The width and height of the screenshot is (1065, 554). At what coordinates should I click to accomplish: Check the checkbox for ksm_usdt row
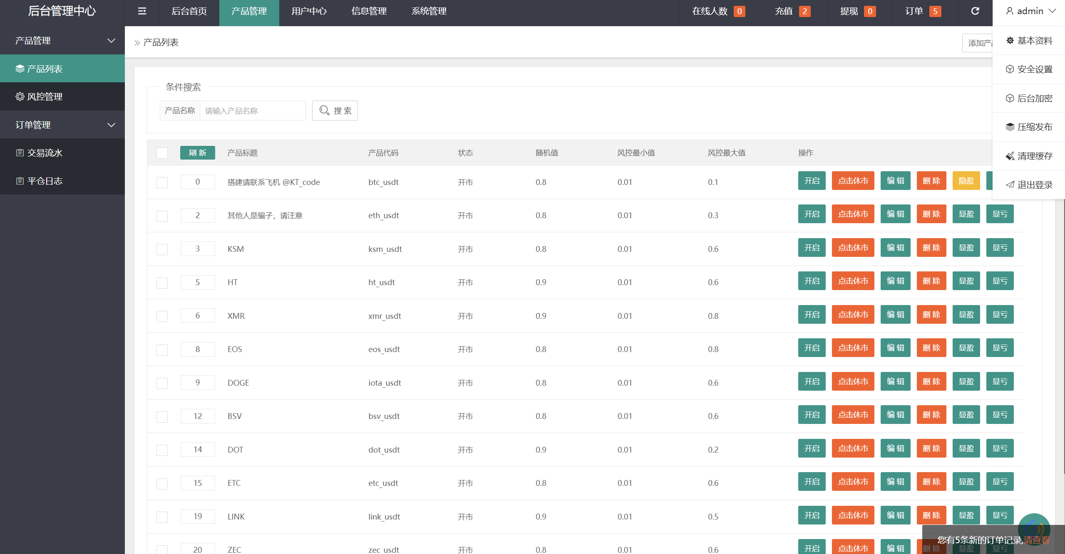(x=162, y=249)
